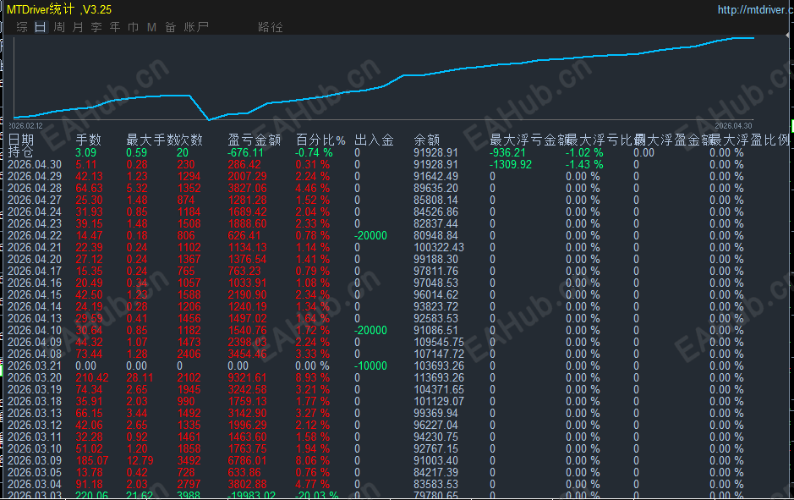794x500 pixels.
Task: Click balance value 113693.26
Action: point(439,377)
